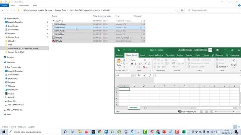241x135 pixels.
Task: Click the insert function fx icon
Action: point(150,75)
